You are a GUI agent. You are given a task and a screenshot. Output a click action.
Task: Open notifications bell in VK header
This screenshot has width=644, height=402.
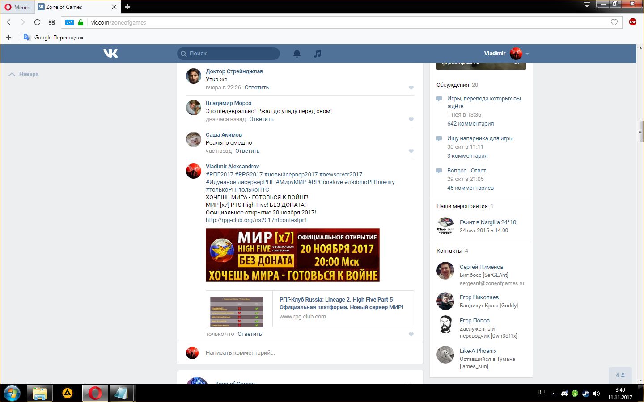coord(297,54)
